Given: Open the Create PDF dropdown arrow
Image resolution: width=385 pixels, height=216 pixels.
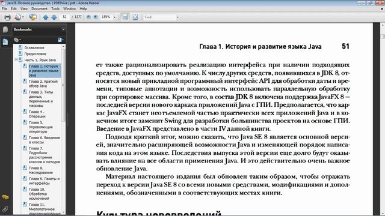Looking at the screenshot, I should (23, 17).
